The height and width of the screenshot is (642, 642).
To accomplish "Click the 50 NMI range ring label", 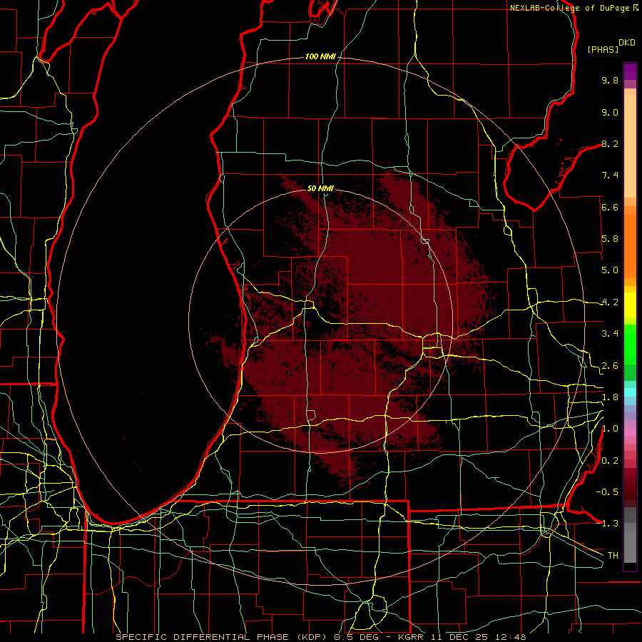I will coord(320,188).
